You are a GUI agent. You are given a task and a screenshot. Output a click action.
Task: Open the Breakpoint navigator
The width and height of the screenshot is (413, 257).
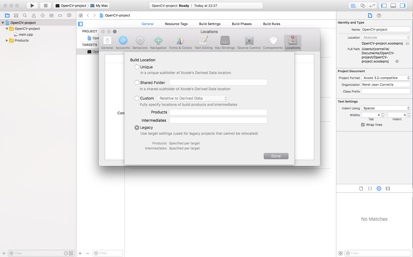[x=60, y=15]
